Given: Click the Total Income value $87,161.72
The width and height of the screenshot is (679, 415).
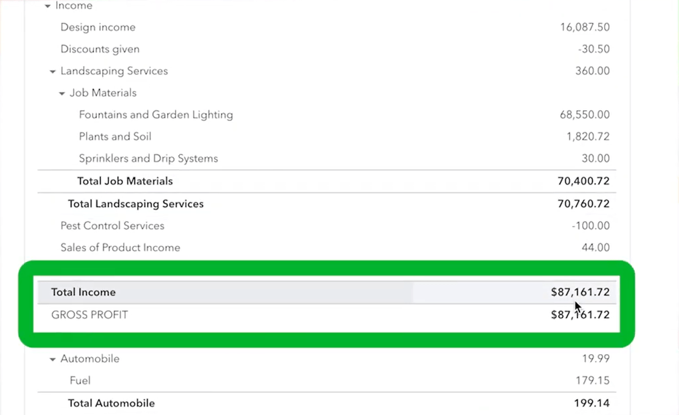Looking at the screenshot, I should coord(580,293).
